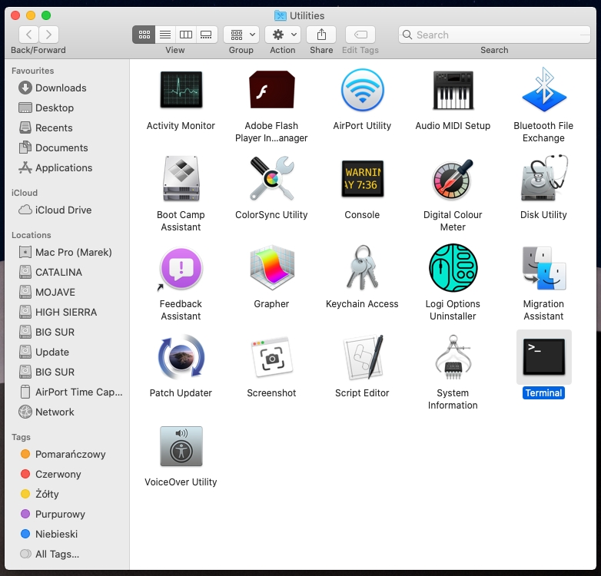
Task: Click the Edit Tags toolbar button
Action: coord(360,35)
